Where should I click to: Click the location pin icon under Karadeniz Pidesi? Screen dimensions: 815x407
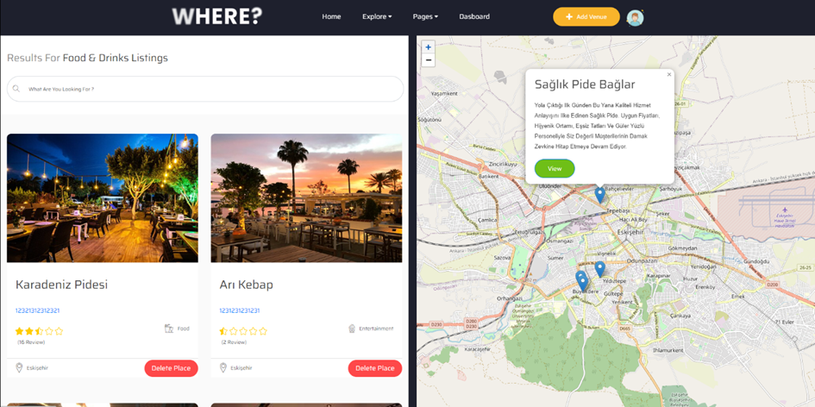point(19,368)
